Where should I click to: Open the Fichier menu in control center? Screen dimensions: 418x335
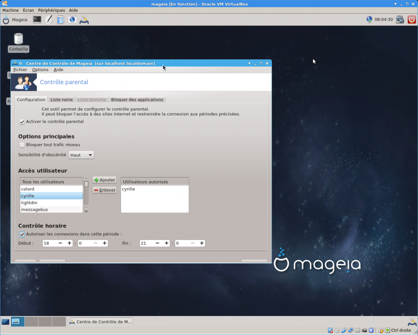pyautogui.click(x=20, y=69)
